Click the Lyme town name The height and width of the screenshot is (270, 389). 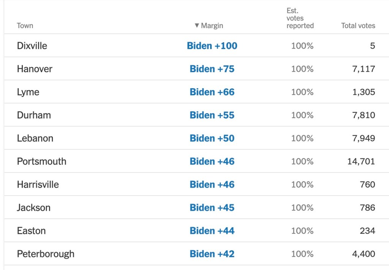28,92
